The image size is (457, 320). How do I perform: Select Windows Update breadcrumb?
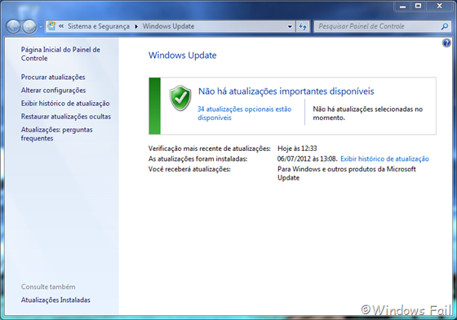coord(168,26)
